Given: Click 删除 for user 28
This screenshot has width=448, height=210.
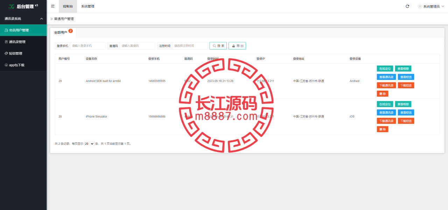Looking at the screenshot, I should coord(383,129).
